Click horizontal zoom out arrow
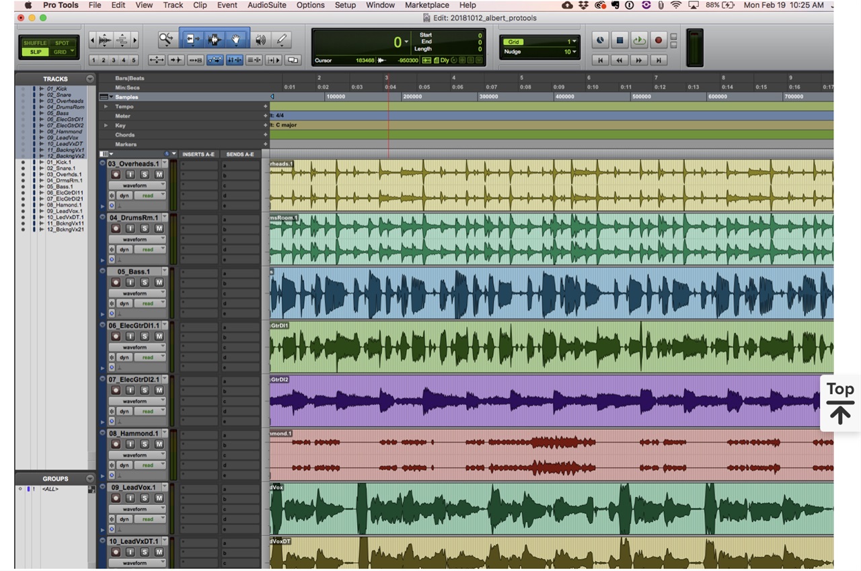This screenshot has width=861, height=571. pos(92,40)
